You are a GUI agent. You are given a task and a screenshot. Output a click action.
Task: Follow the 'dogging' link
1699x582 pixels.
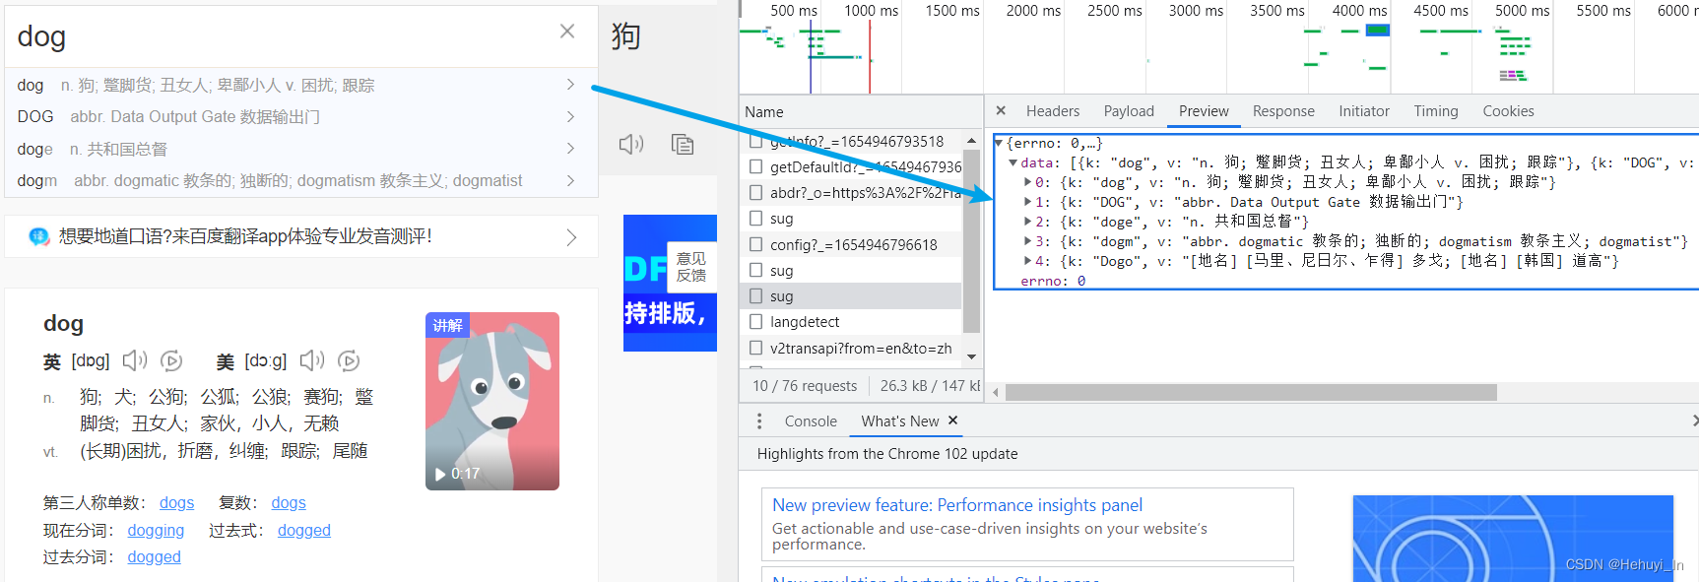[x=156, y=531]
